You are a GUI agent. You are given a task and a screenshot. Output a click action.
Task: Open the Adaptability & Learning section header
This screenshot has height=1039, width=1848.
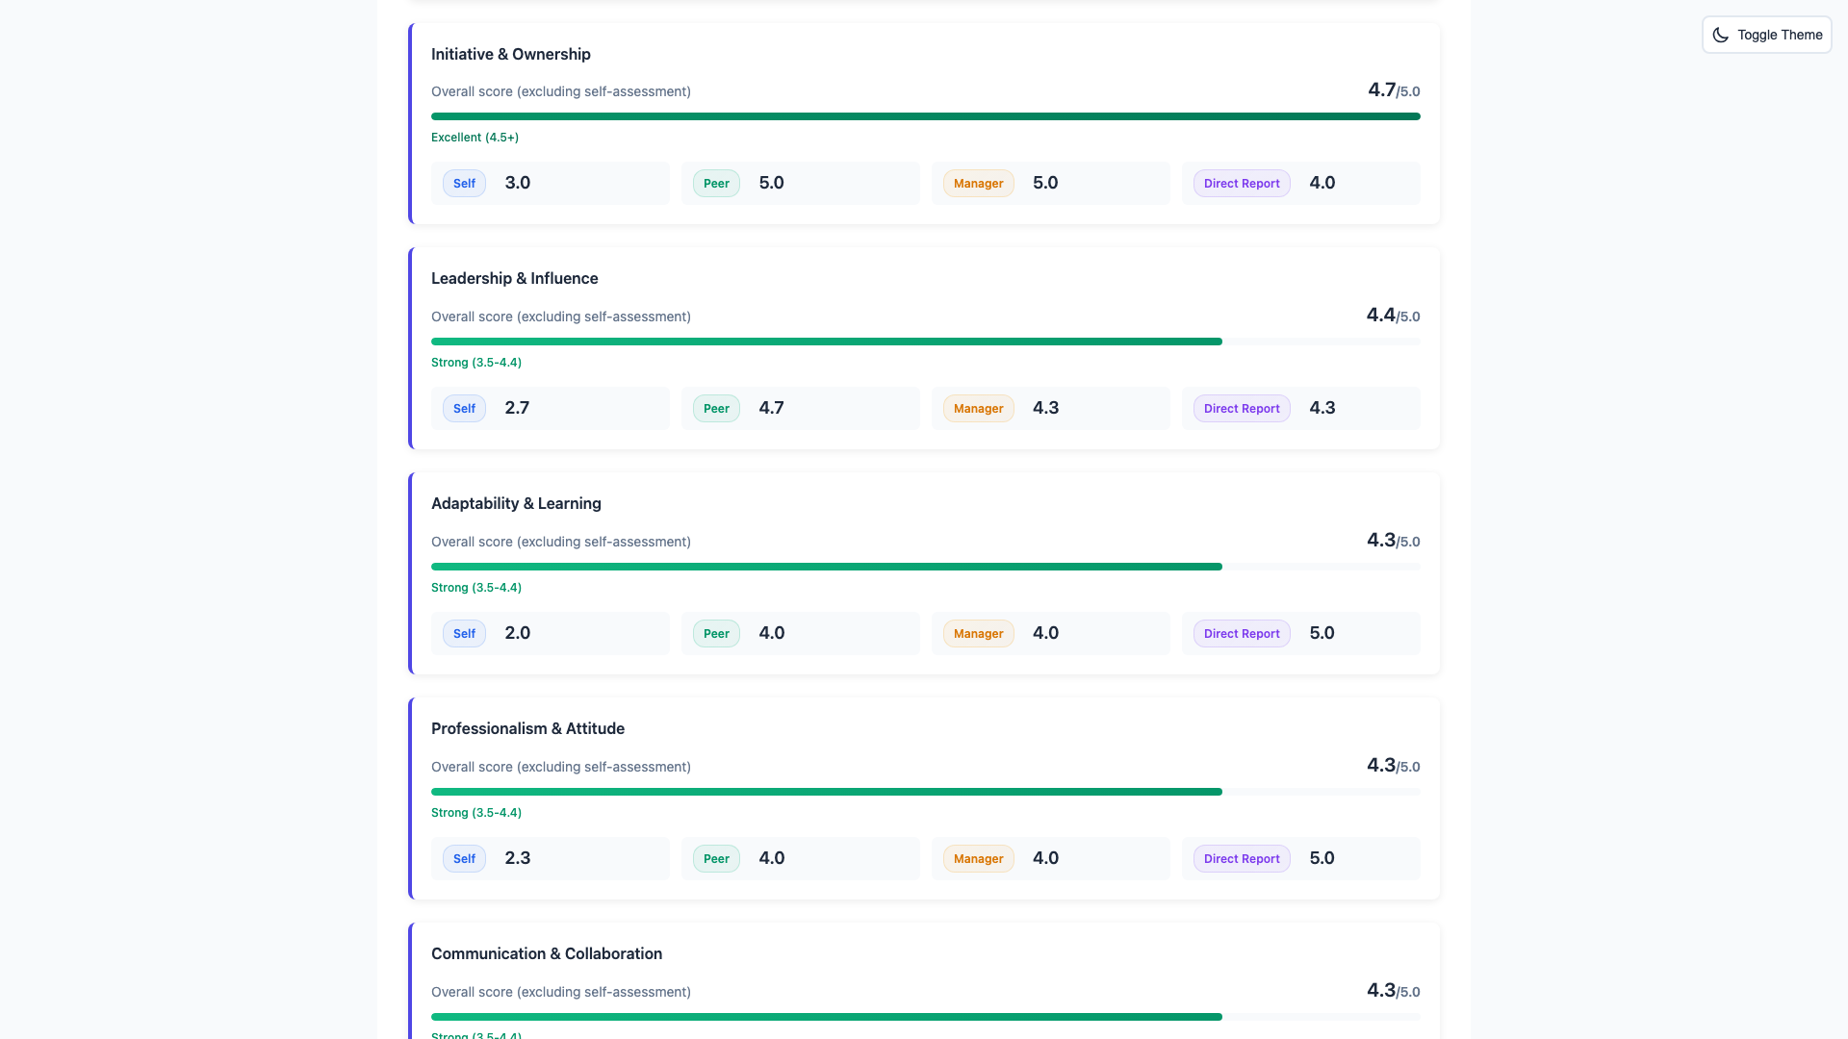coord(516,503)
